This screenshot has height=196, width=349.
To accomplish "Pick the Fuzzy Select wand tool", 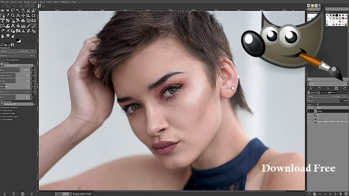I will tap(18, 10).
